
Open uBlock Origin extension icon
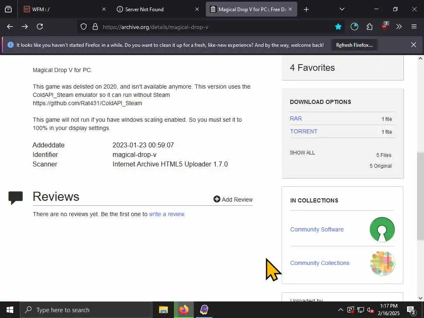385,26
